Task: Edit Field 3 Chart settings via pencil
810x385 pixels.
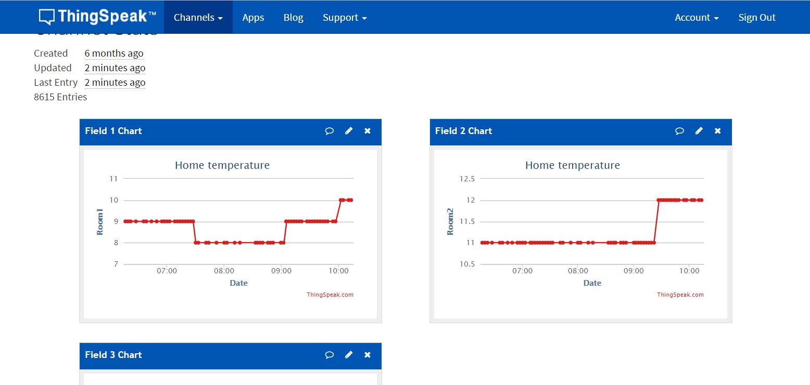Action: click(349, 355)
